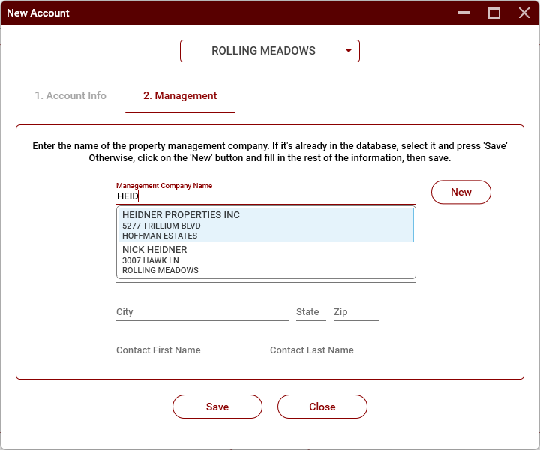
Task: Click the Contact Last Name field
Action: coord(342,350)
